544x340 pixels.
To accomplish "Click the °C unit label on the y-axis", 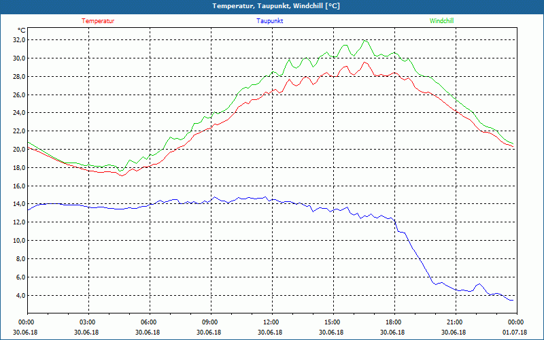I will pyautogui.click(x=22, y=30).
